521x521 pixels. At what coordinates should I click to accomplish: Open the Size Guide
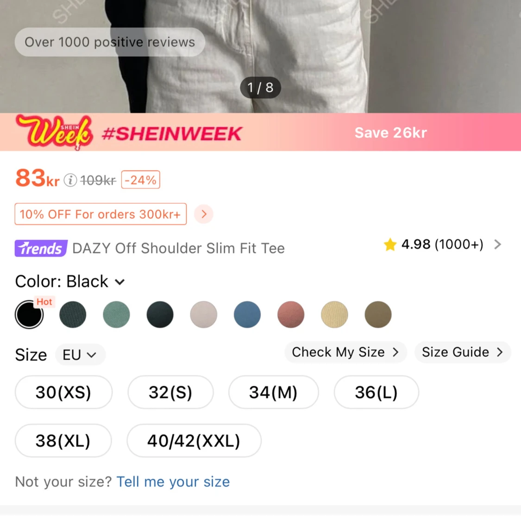[x=462, y=352]
